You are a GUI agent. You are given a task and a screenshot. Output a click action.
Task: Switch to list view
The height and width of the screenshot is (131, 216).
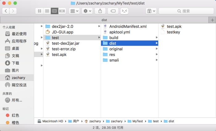pos(47,11)
